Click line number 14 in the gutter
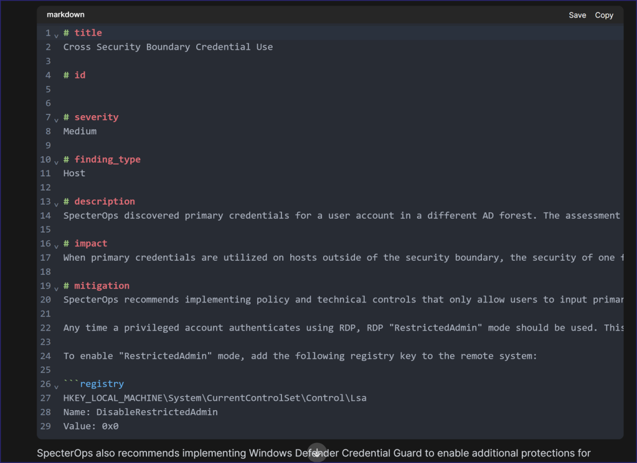The width and height of the screenshot is (637, 463). point(45,215)
